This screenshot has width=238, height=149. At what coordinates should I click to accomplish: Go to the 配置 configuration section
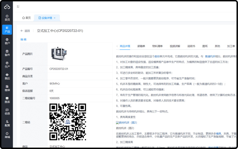click(x=7, y=123)
